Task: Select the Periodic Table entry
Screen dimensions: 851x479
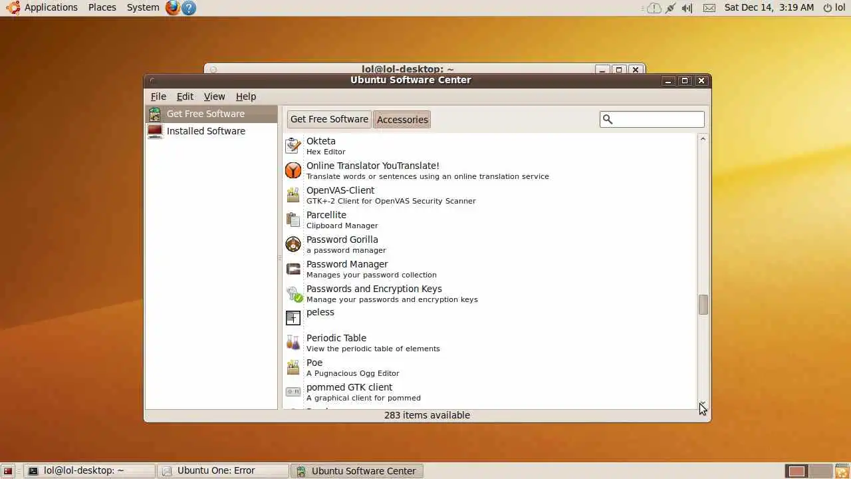Action: (489, 343)
